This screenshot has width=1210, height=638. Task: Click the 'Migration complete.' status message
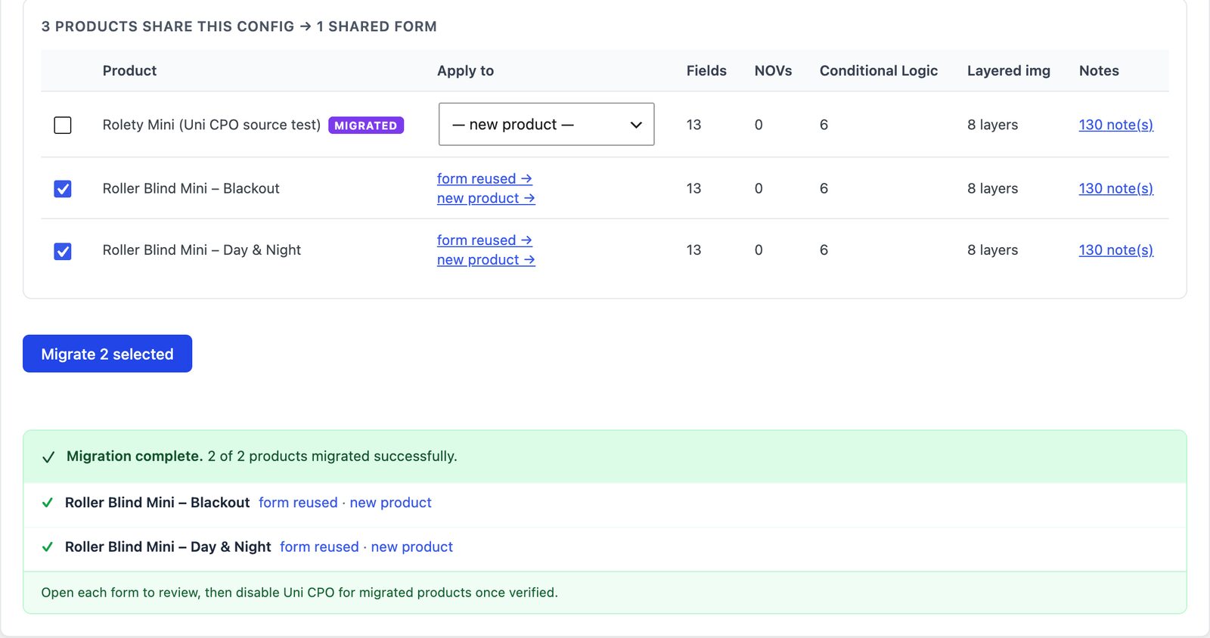tap(135, 456)
